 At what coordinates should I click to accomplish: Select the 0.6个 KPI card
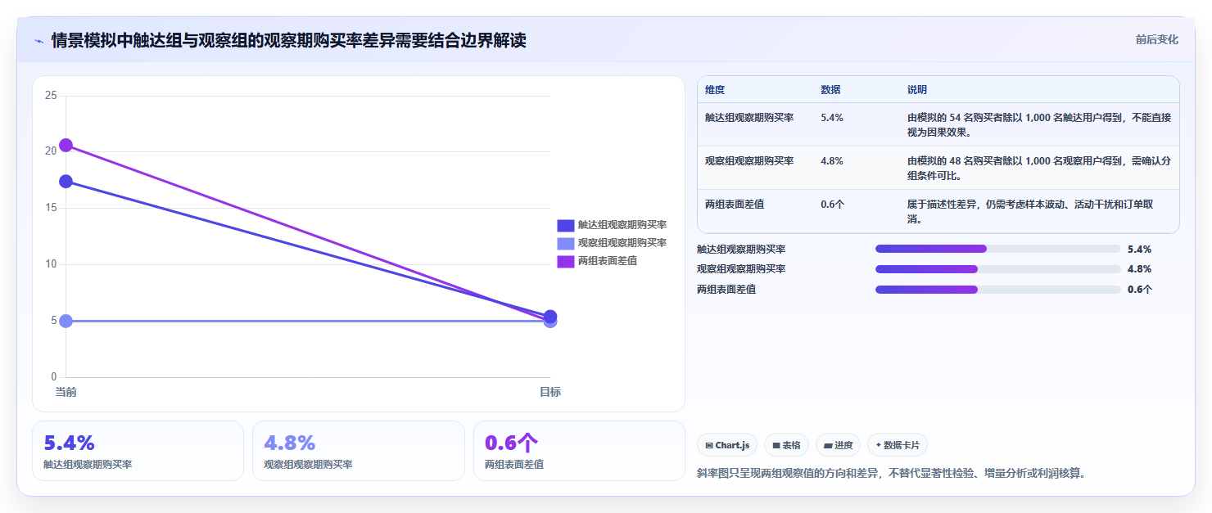(579, 451)
